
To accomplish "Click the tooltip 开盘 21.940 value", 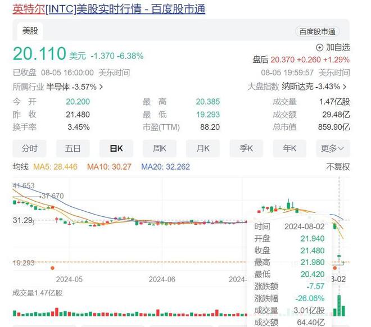I will point(313,239).
